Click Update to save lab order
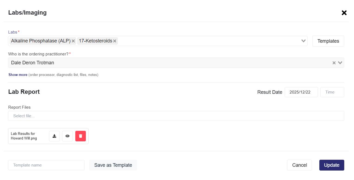The width and height of the screenshot is (354, 180). click(332, 165)
